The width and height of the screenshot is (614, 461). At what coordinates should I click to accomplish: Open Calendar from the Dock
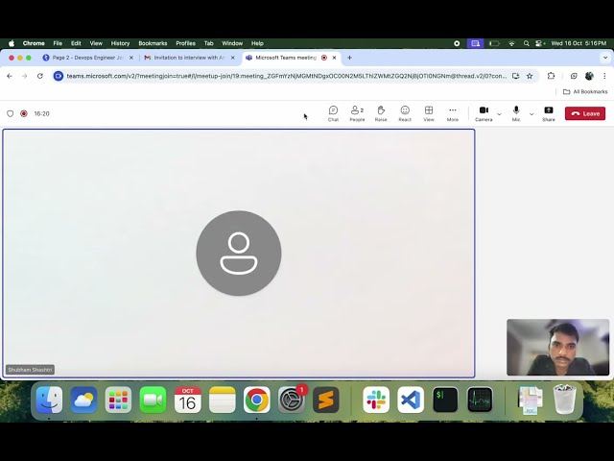[188, 400]
